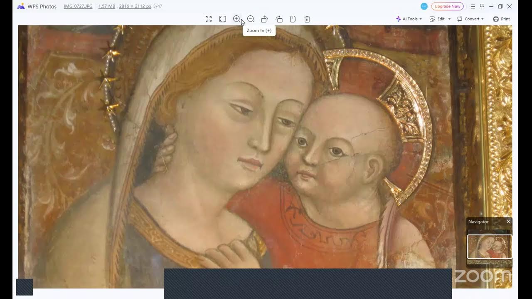This screenshot has height=299, width=532.
Task: Click the Zoom In magnifier icon
Action: 236,19
